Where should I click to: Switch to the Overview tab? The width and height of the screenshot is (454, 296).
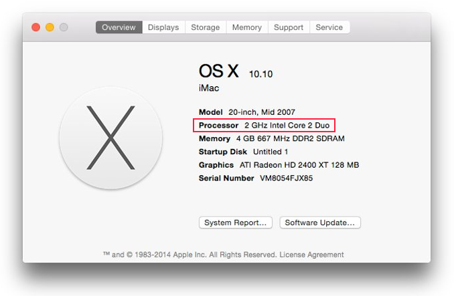(119, 27)
